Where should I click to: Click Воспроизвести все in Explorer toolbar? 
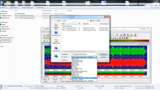click(x=28, y=7)
